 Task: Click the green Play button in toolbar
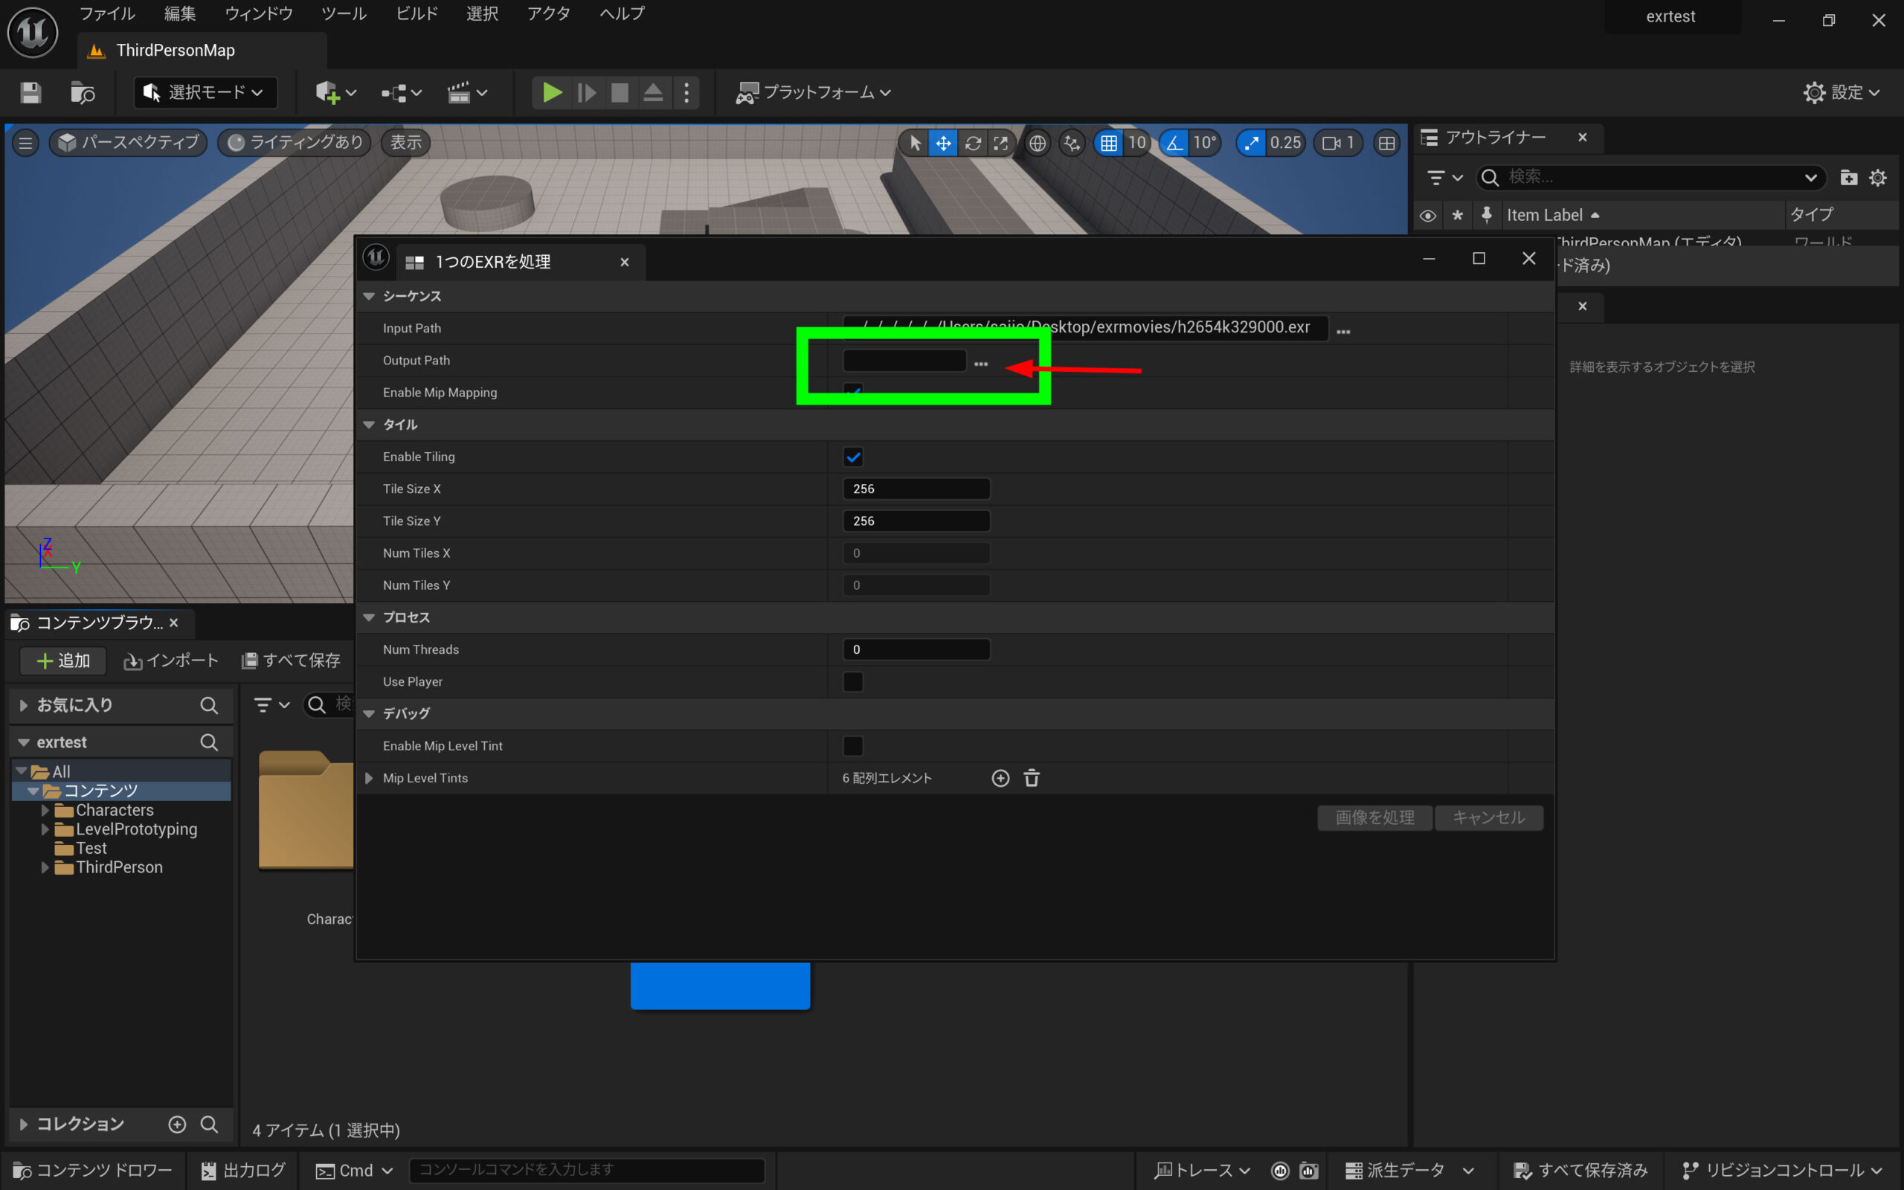pos(552,93)
